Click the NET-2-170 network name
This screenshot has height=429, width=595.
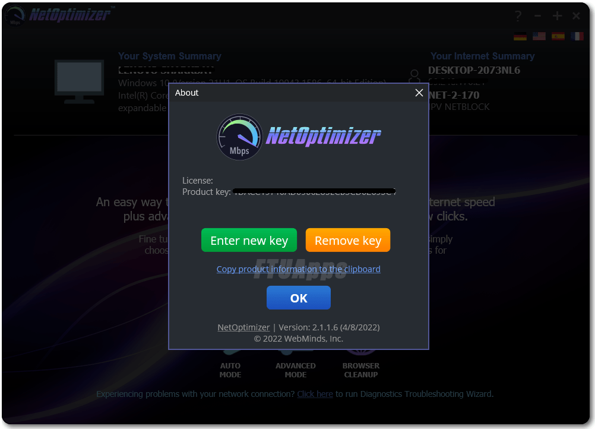[x=454, y=95]
